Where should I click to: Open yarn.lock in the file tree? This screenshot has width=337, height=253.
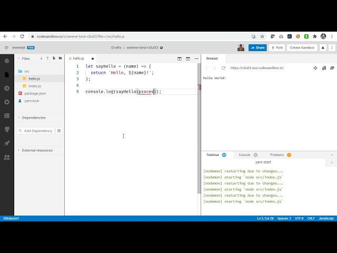click(39, 101)
